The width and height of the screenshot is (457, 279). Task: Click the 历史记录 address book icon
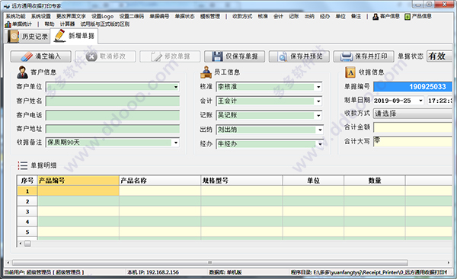click(x=14, y=37)
